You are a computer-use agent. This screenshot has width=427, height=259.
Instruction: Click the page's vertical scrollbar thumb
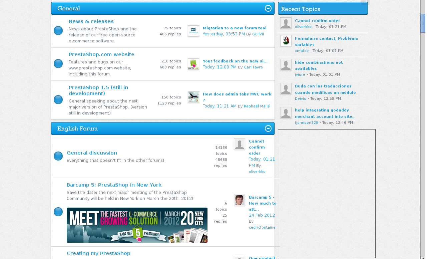point(423,23)
